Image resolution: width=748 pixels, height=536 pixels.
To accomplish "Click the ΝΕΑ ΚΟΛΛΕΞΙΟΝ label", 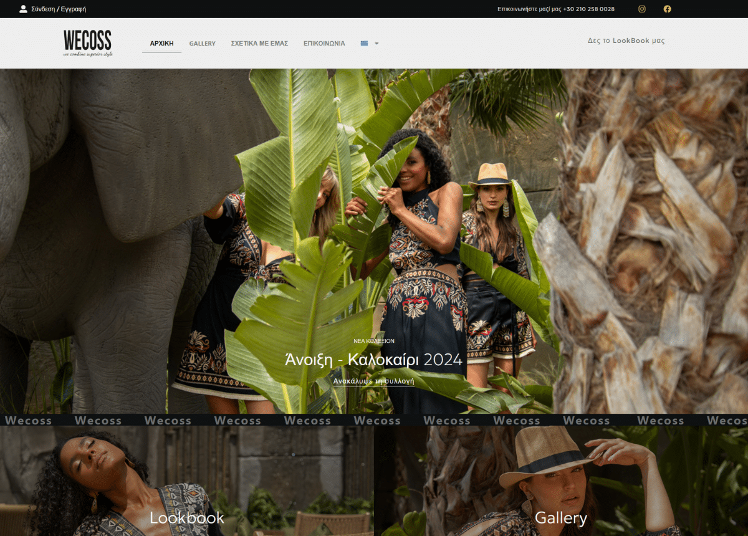I will [x=374, y=341].
